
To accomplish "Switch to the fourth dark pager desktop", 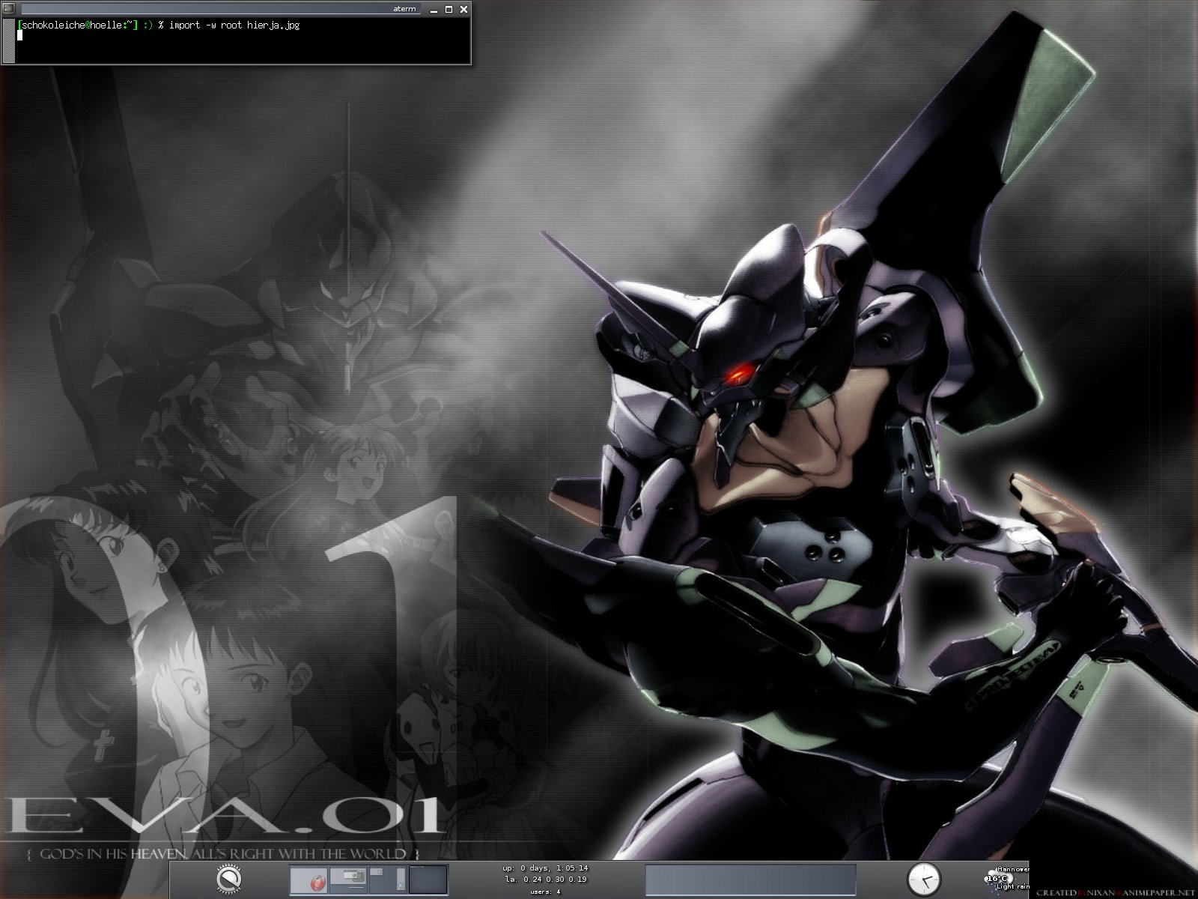I will coord(428,880).
